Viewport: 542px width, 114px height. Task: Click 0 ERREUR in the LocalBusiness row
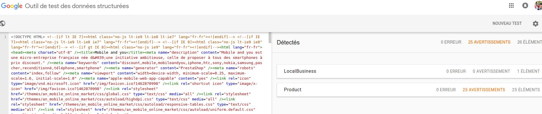click(456, 71)
